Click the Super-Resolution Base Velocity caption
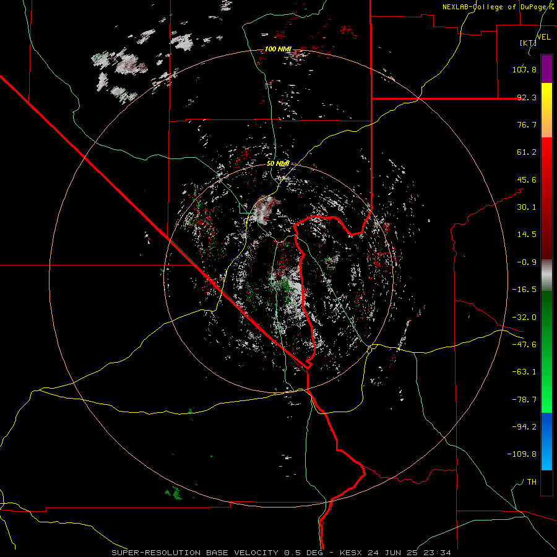557x557 pixels. click(x=282, y=553)
